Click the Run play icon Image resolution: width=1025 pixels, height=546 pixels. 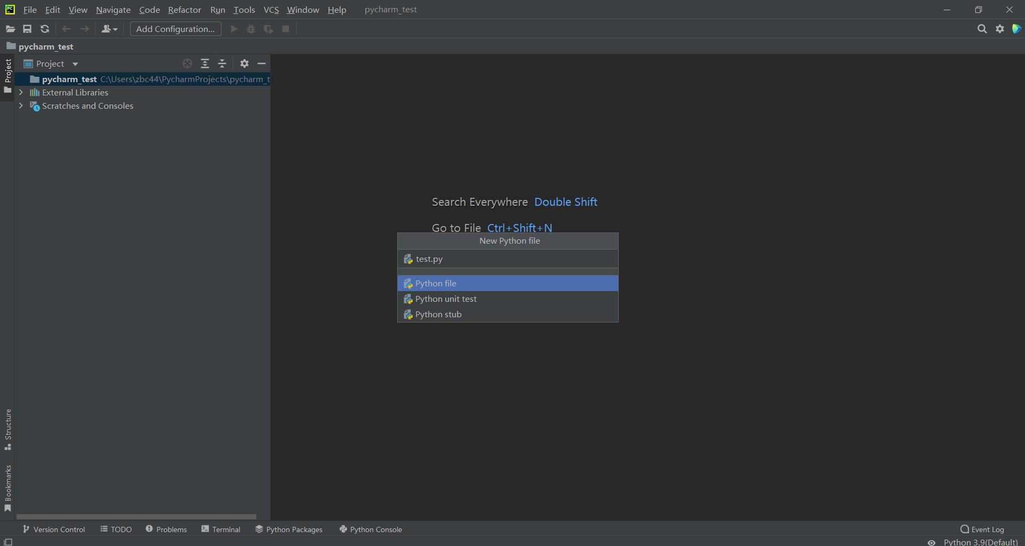pyautogui.click(x=234, y=29)
